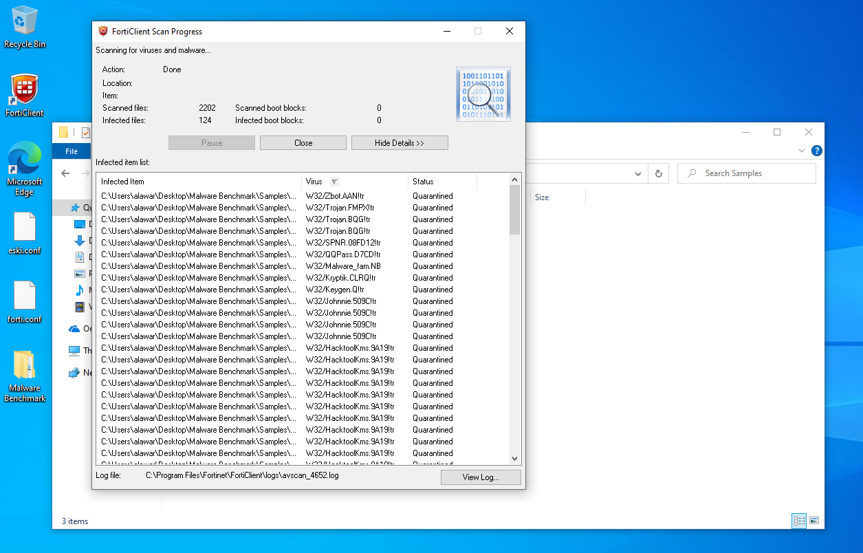Viewport: 863px width, 553px height.
Task: Switch Explorer to large thumbnails view
Action: coord(814,521)
